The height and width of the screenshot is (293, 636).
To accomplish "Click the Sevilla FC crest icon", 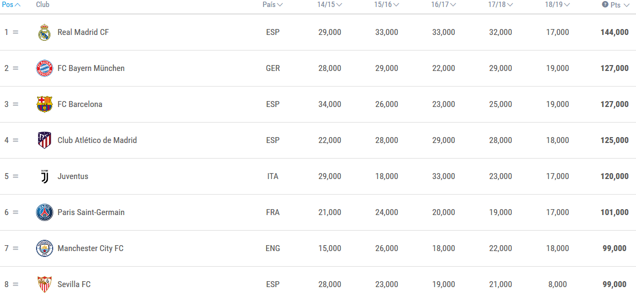I will [x=44, y=284].
